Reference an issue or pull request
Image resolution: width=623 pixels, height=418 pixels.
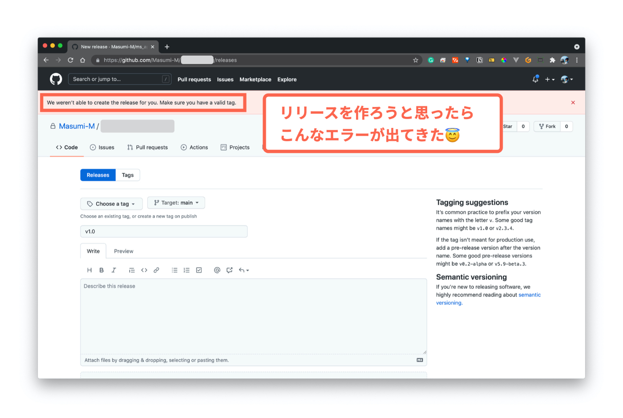pyautogui.click(x=230, y=270)
